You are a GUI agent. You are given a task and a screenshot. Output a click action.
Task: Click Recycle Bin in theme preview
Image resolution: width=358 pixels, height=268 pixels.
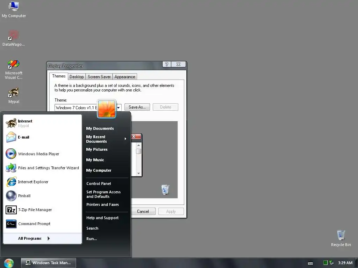[x=165, y=189]
